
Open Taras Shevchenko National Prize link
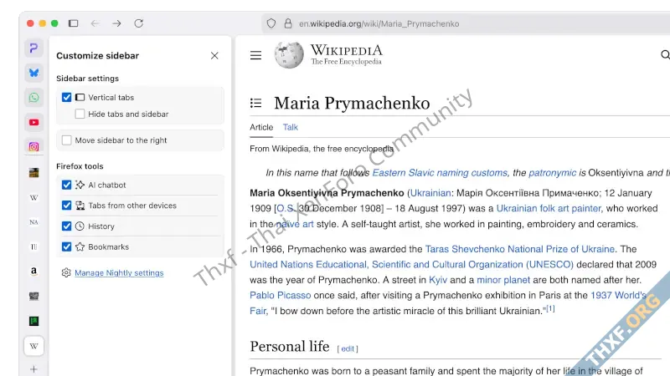(x=519, y=249)
